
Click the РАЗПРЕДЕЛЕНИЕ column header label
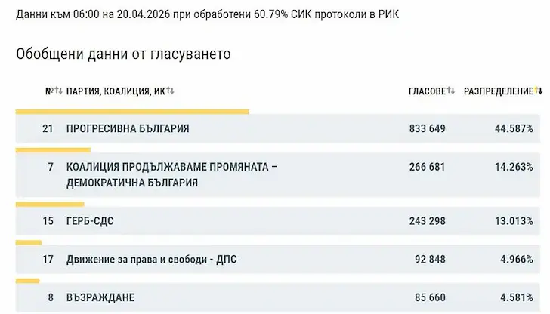click(x=498, y=91)
